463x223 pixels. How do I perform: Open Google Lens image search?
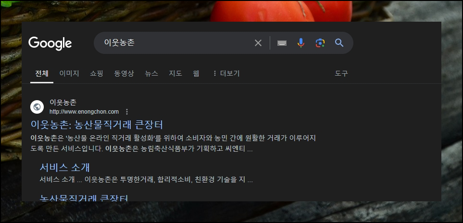(x=320, y=43)
